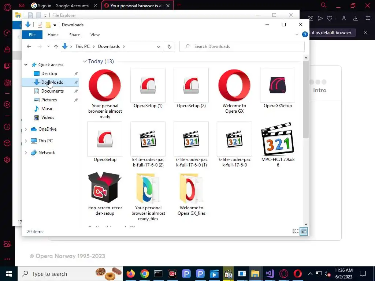Screen dimensions: 375x281
Task: Click Properties icon in quick access toolbar
Action: pyautogui.click(x=40, y=25)
